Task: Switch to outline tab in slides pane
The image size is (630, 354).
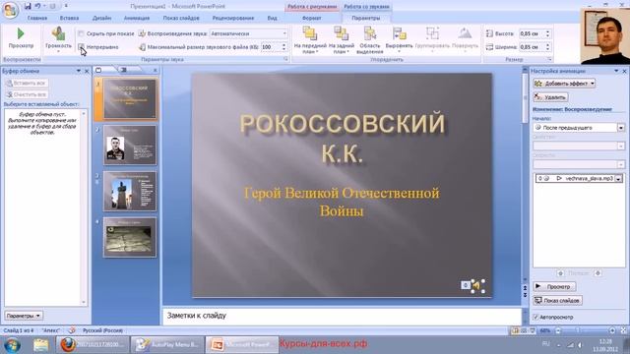Action: [x=124, y=70]
